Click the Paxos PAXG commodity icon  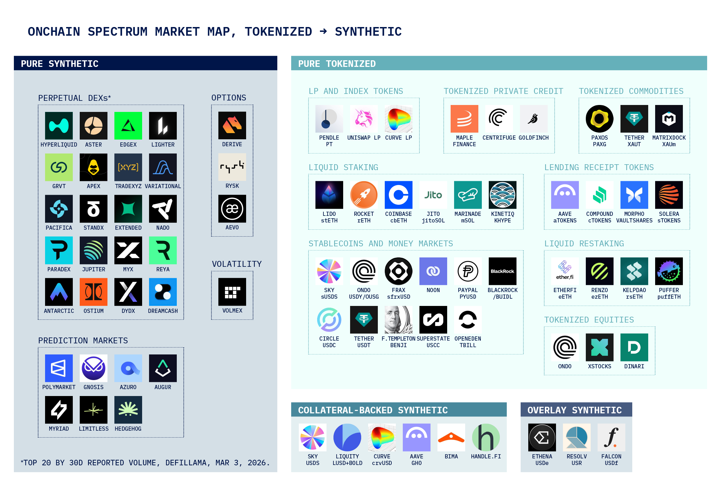click(599, 118)
